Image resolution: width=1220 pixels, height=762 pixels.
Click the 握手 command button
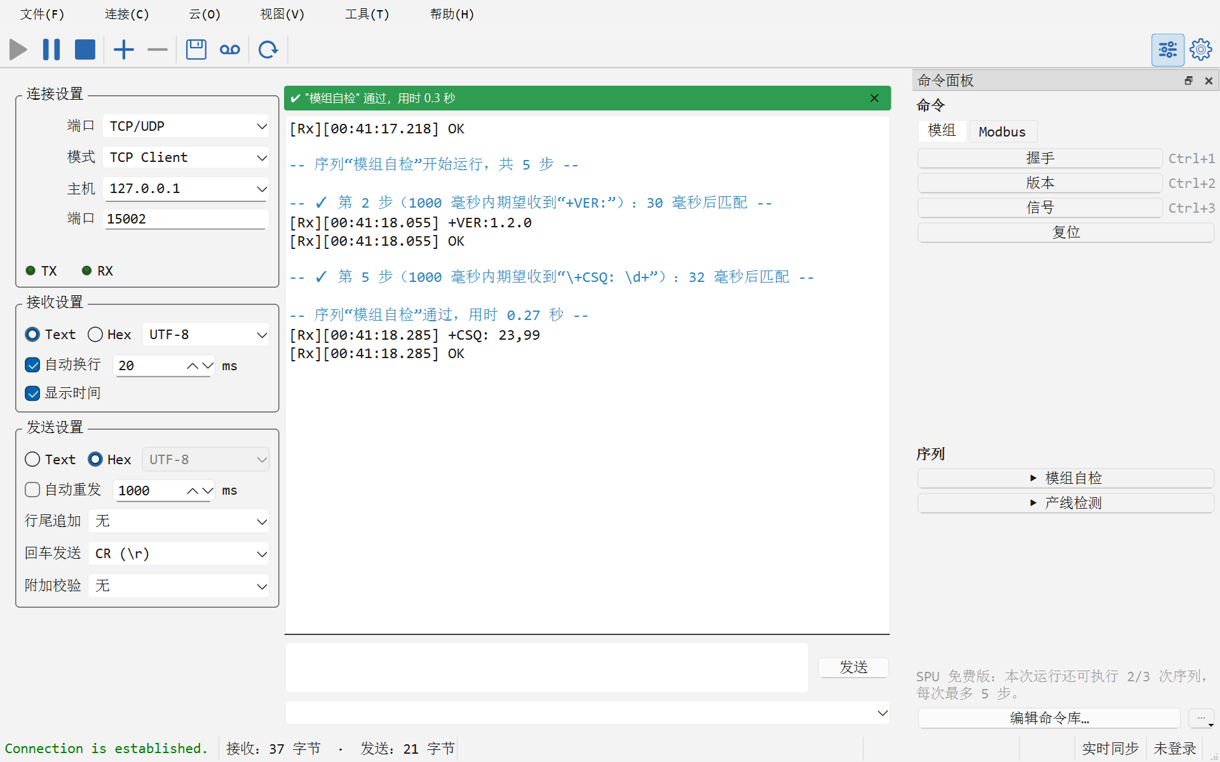1040,158
